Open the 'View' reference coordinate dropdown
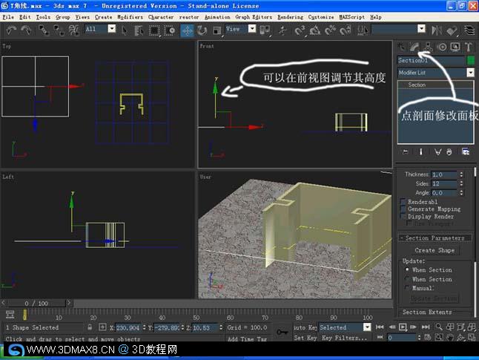Image resolution: width=479 pixels, height=360 pixels. tap(252, 29)
